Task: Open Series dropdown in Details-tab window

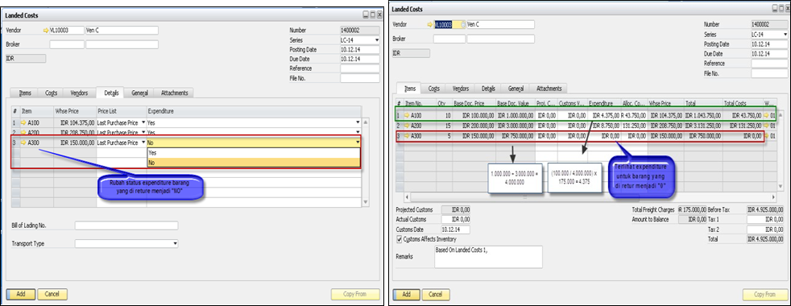Action: point(376,39)
